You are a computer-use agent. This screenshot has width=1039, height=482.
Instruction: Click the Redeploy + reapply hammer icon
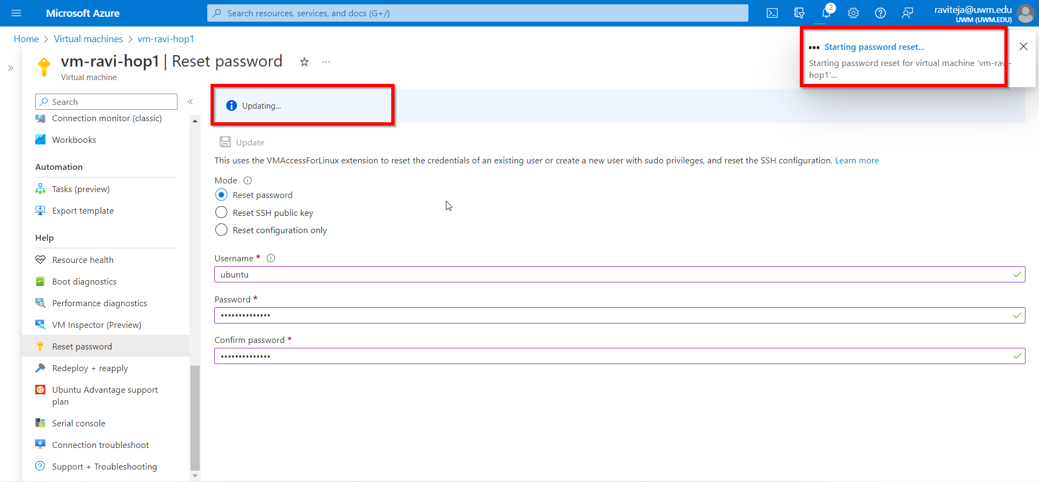(x=41, y=368)
